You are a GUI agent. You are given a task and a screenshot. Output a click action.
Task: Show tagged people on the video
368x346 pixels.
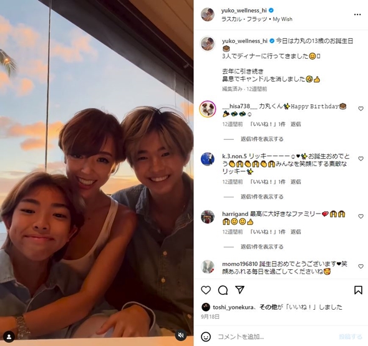[x=9, y=337]
